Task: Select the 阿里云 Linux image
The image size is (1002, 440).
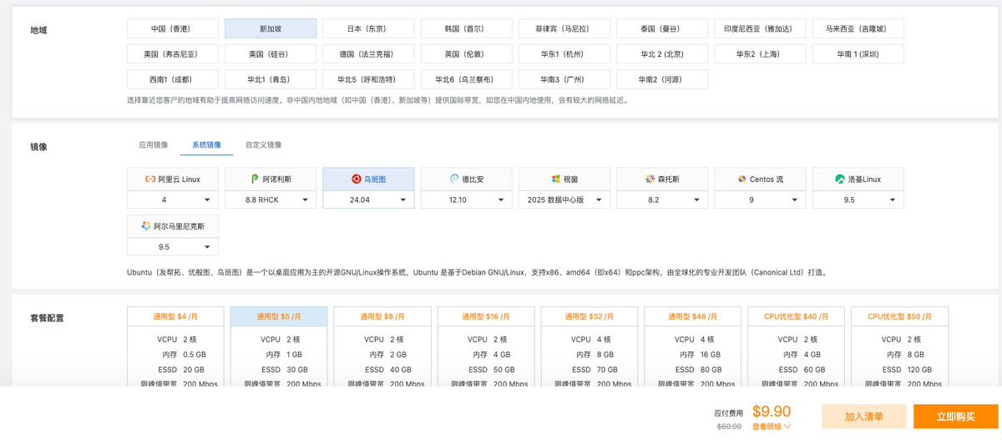Action: pyautogui.click(x=173, y=179)
